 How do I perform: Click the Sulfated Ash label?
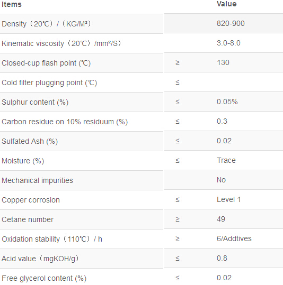(x=30, y=141)
